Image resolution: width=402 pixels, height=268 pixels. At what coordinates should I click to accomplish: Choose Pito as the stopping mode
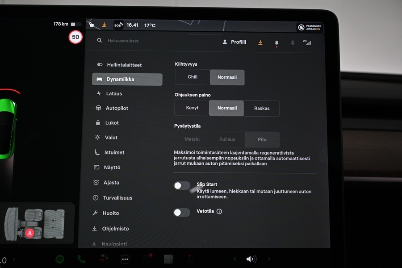coord(262,139)
